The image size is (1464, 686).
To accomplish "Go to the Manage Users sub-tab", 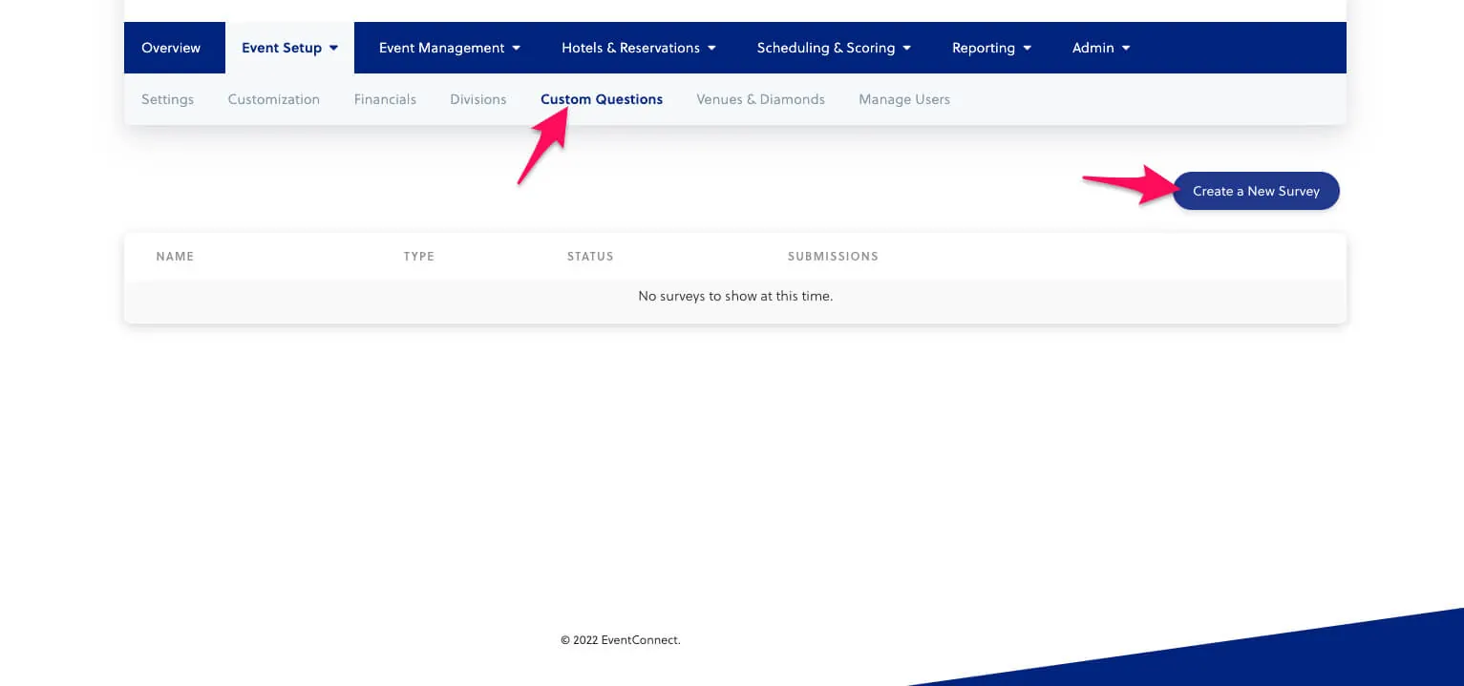I will click(x=904, y=99).
